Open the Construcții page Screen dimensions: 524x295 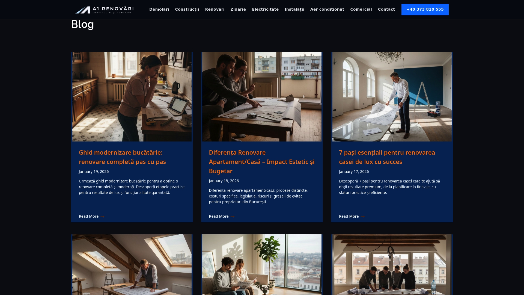click(x=187, y=9)
